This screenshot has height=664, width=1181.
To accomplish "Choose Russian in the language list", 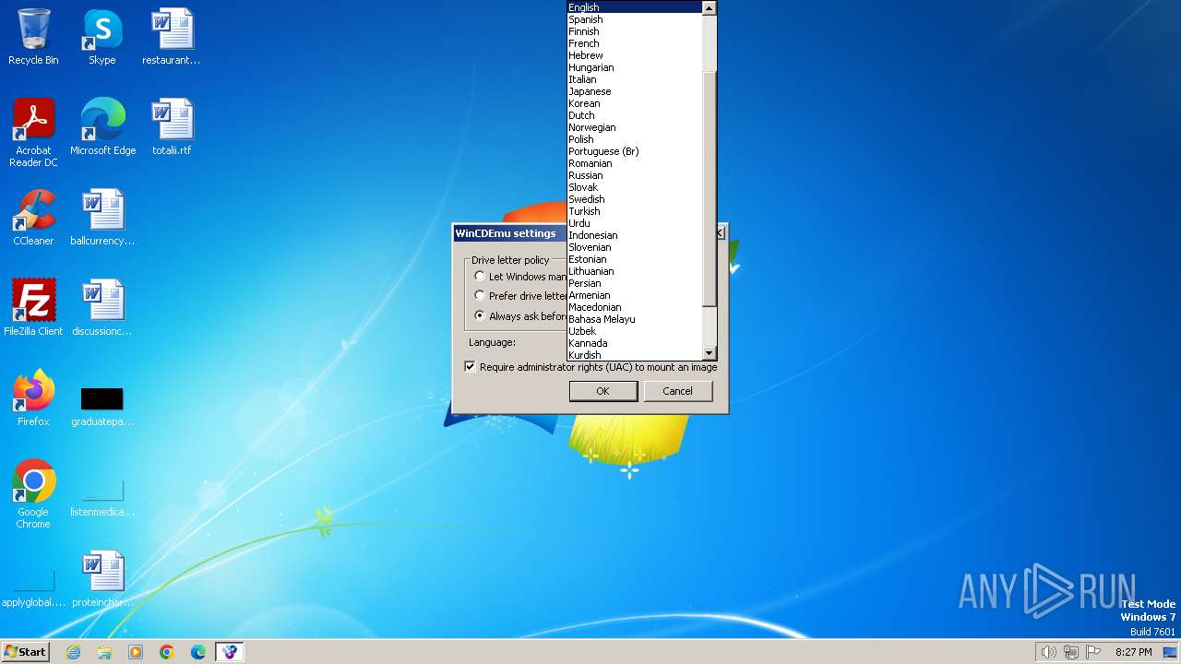I will 635,175.
